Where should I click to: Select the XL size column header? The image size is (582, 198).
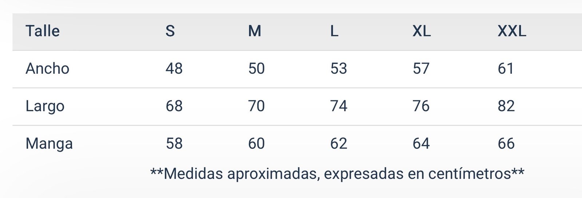click(422, 31)
